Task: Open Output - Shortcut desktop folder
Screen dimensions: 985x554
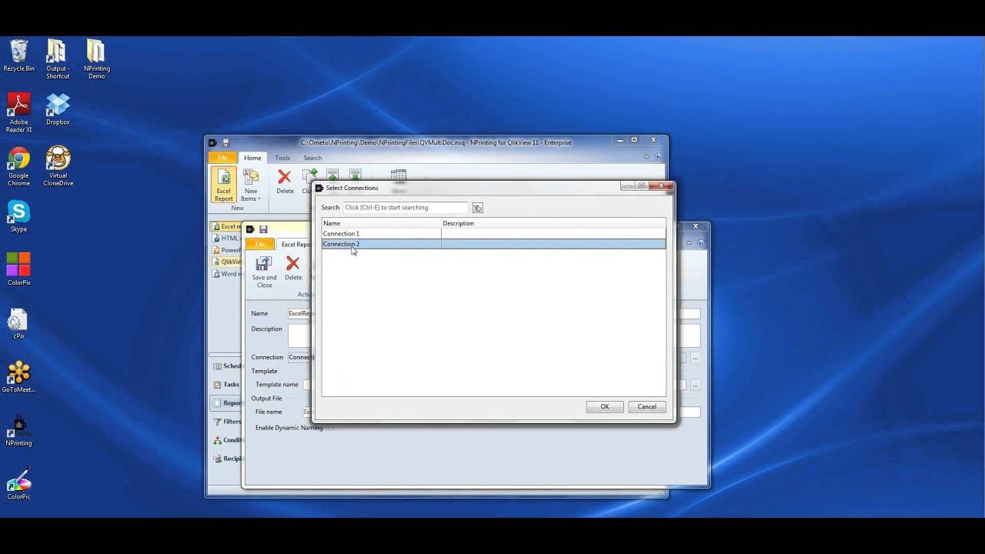Action: coord(58,59)
